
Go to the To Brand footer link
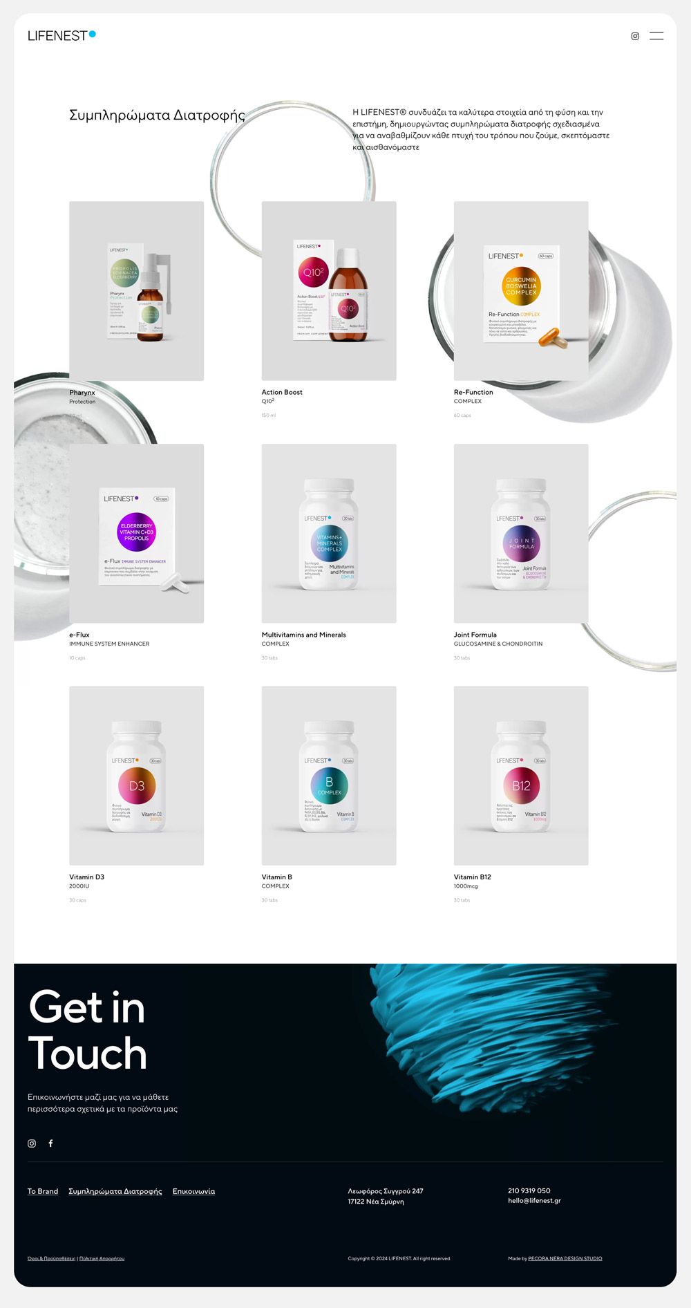point(43,1191)
